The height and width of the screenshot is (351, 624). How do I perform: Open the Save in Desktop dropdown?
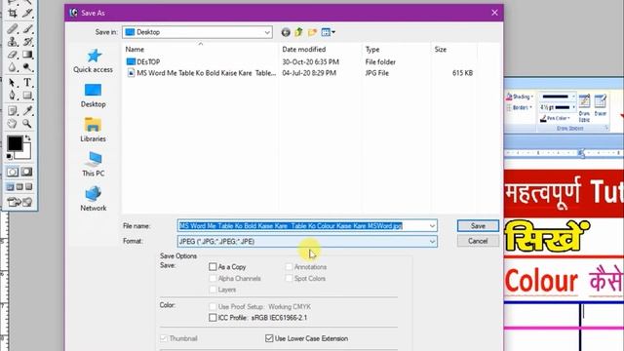pos(197,32)
